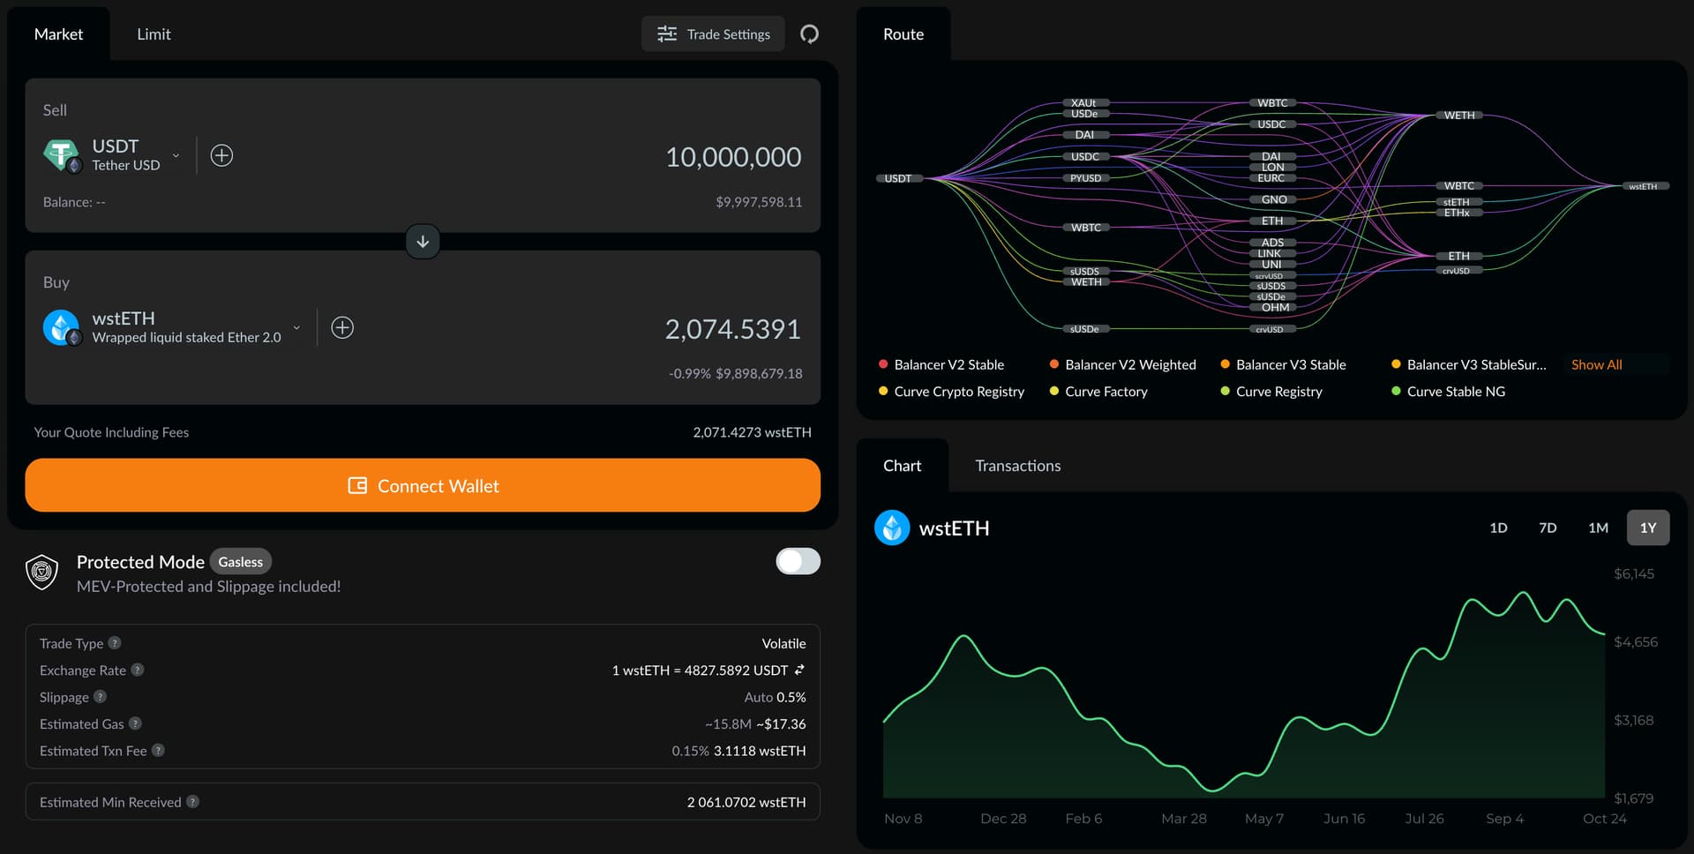Open the USDT sell token dropdown
Screen dimensions: 1694x854
[x=176, y=156]
